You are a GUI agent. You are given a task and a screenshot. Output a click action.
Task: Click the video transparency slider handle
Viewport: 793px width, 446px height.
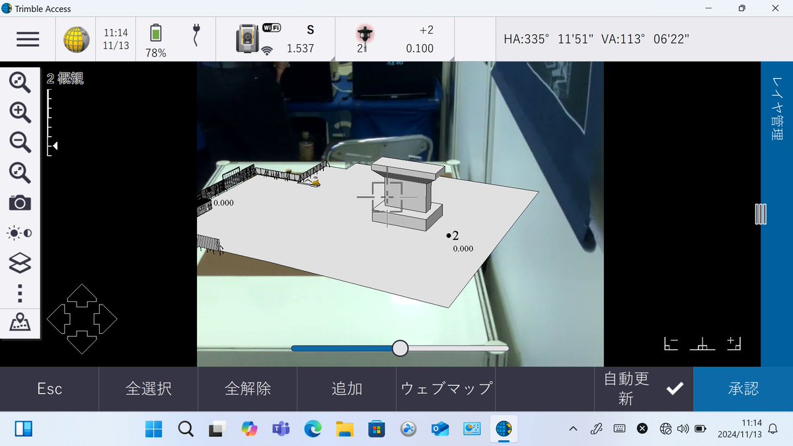pyautogui.click(x=400, y=348)
